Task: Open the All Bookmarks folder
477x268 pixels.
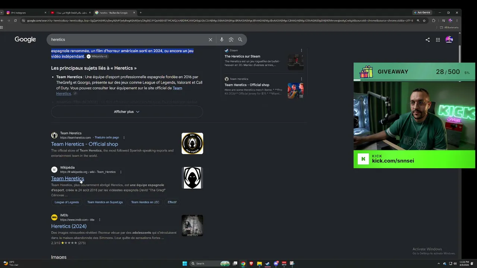Action: [x=449, y=27]
